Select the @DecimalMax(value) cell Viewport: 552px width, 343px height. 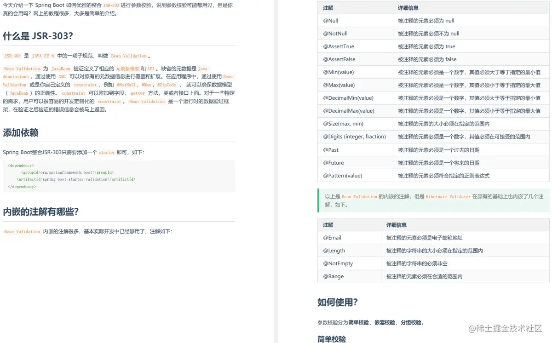pyautogui.click(x=355, y=111)
